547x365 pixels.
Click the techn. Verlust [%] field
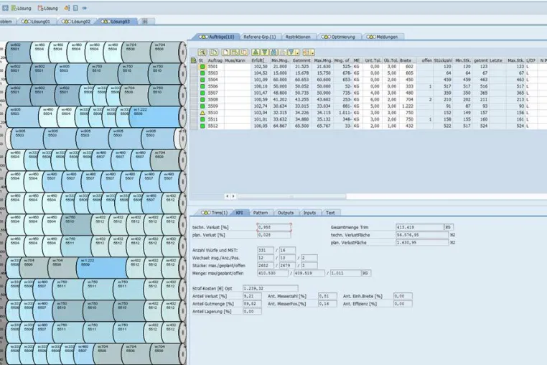[x=273, y=227]
